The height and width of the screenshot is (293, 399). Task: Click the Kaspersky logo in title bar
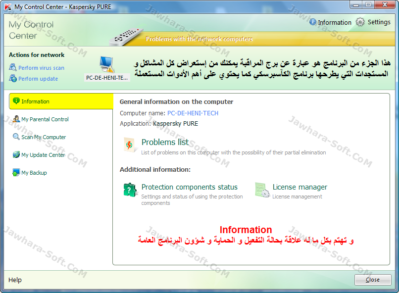8,6
